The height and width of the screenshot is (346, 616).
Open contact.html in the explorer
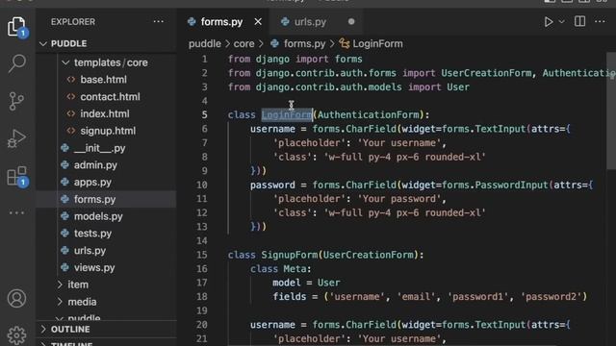(x=110, y=97)
